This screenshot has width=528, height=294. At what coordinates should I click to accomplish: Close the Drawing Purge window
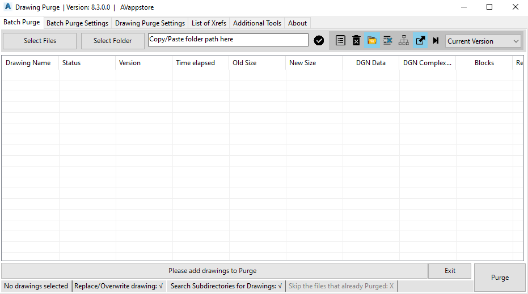[x=515, y=7]
